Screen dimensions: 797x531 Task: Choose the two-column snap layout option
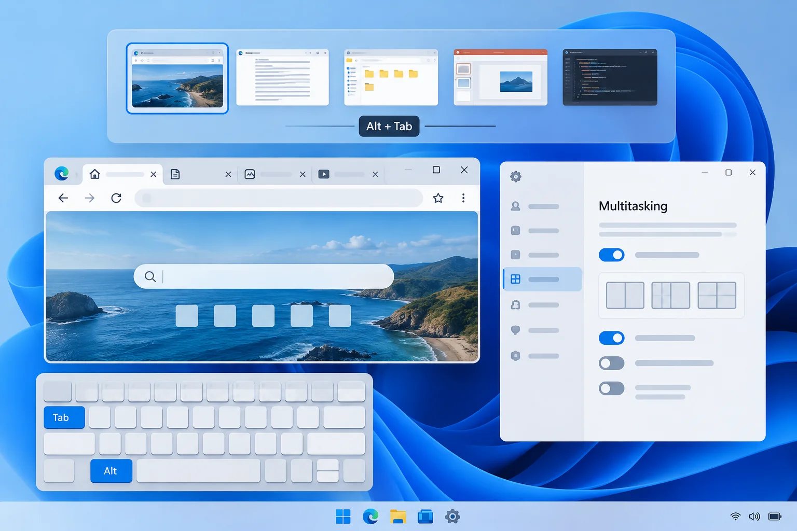pos(625,296)
